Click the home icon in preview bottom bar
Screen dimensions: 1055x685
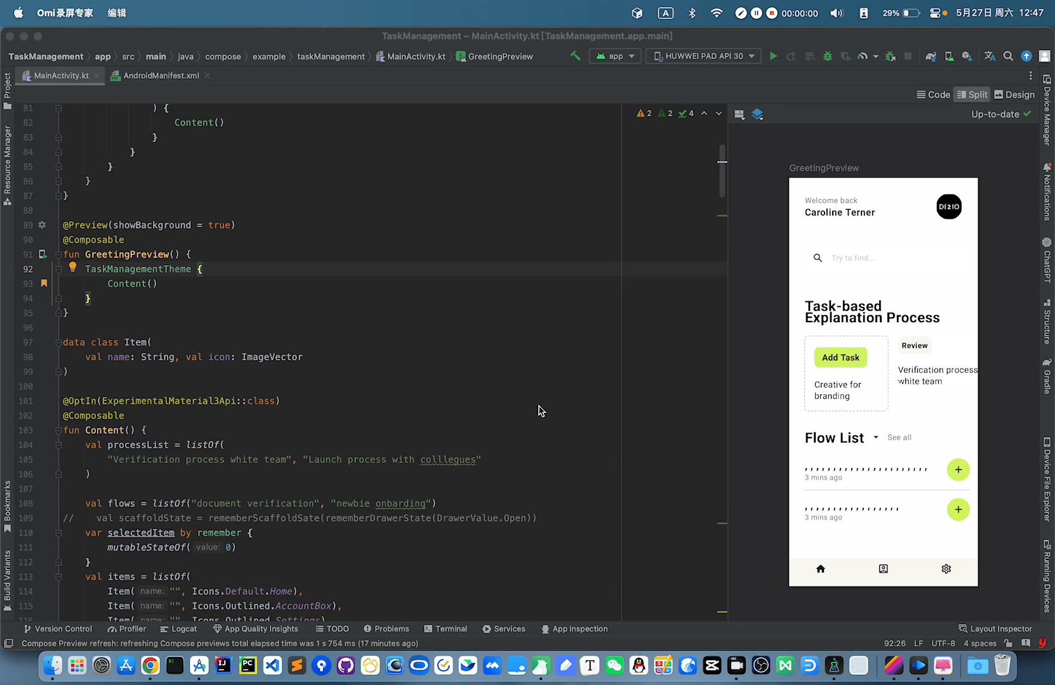(x=820, y=569)
